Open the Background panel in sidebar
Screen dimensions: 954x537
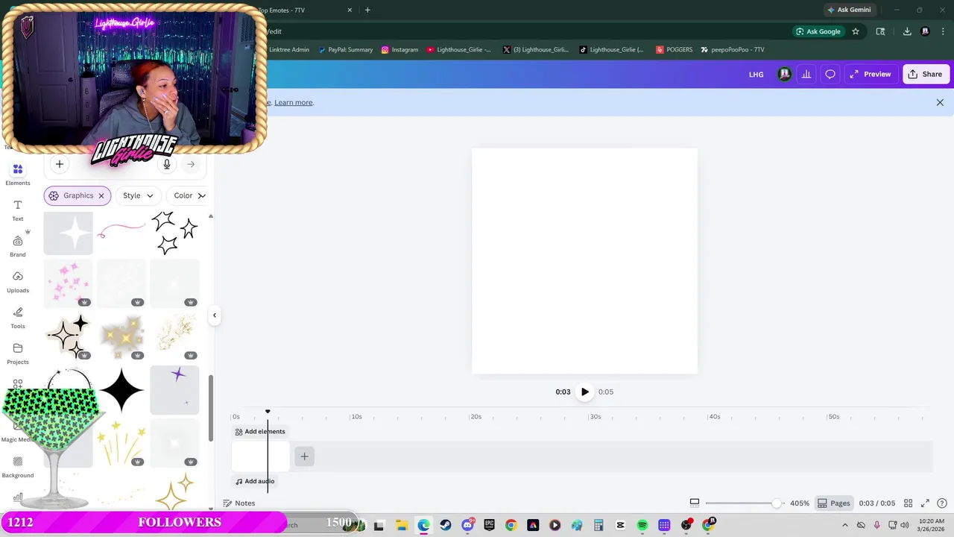click(x=18, y=467)
